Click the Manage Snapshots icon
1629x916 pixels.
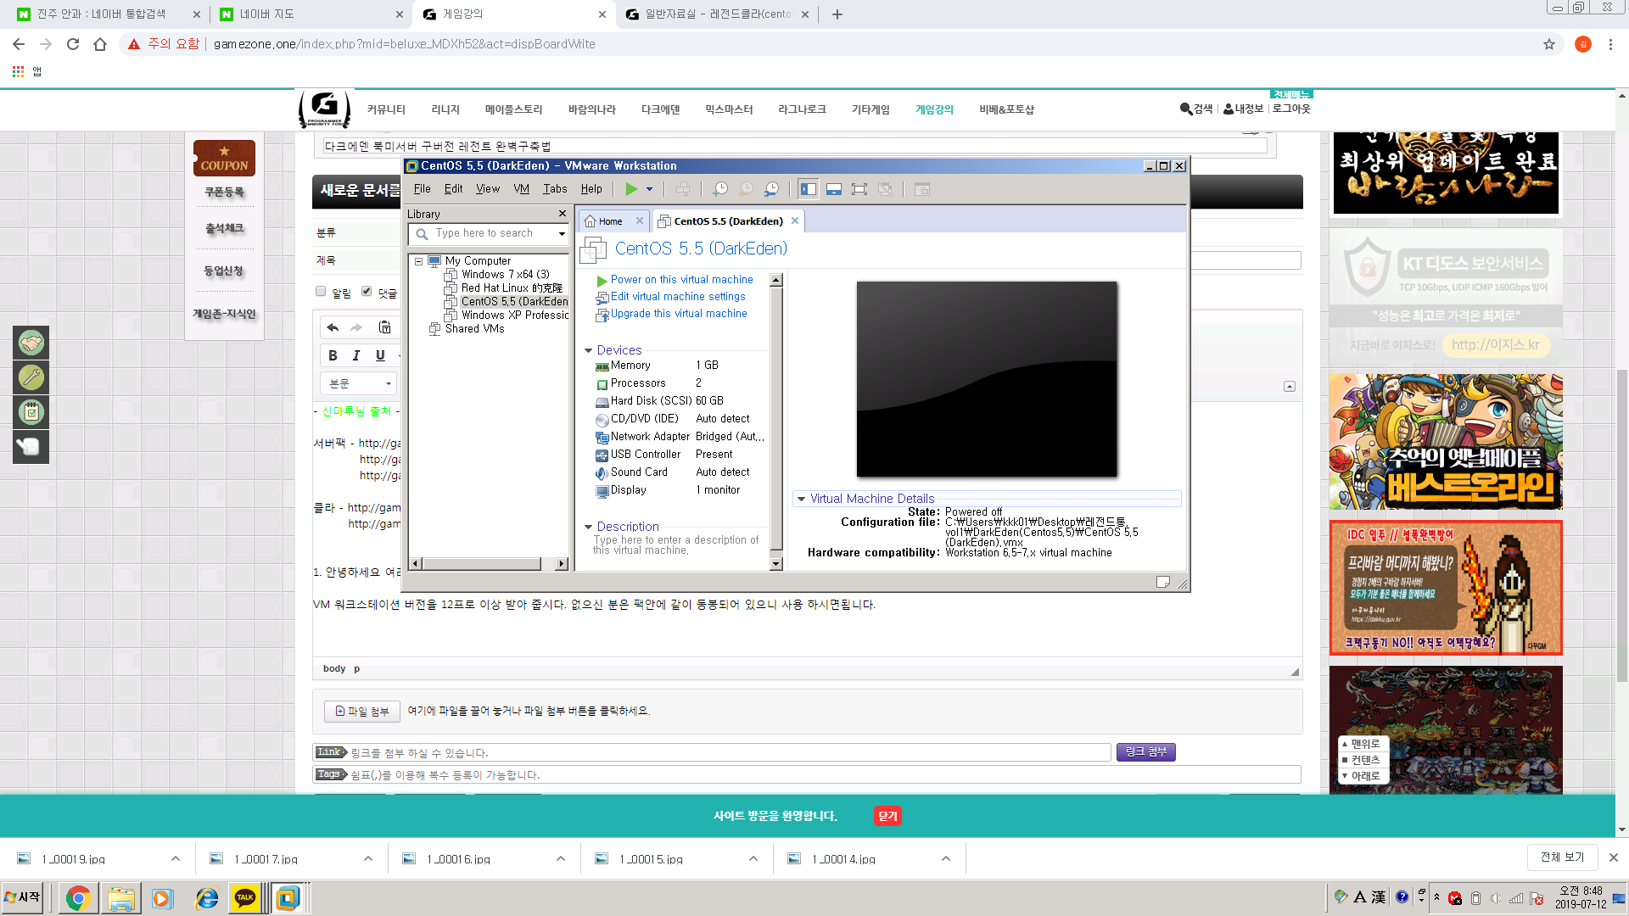click(771, 189)
